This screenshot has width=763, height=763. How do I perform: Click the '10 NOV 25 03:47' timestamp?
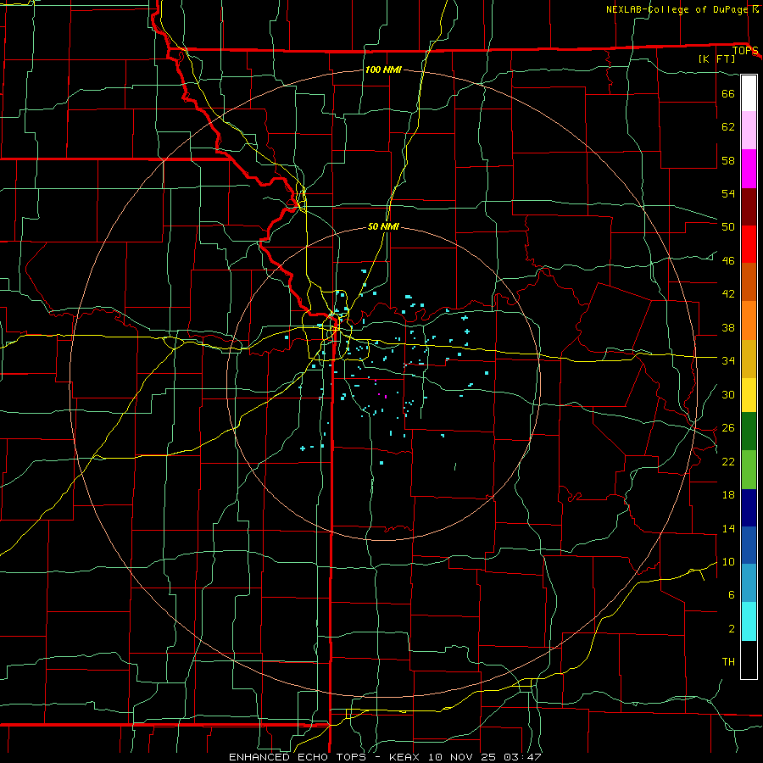pyautogui.click(x=485, y=757)
